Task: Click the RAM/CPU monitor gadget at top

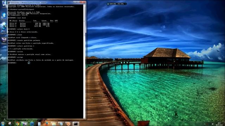Action: pyautogui.click(x=116, y=4)
